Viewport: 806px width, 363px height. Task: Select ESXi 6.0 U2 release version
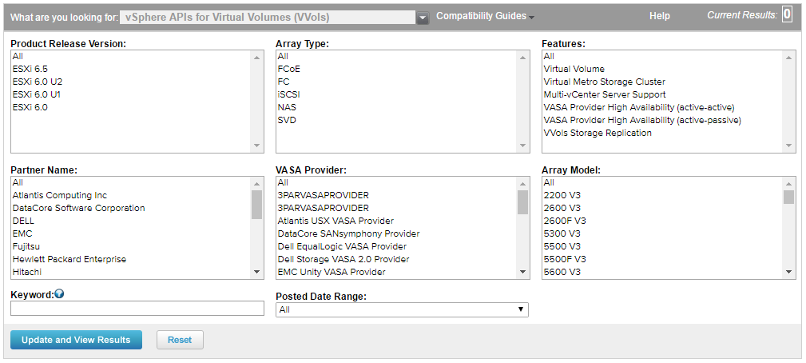pos(130,82)
